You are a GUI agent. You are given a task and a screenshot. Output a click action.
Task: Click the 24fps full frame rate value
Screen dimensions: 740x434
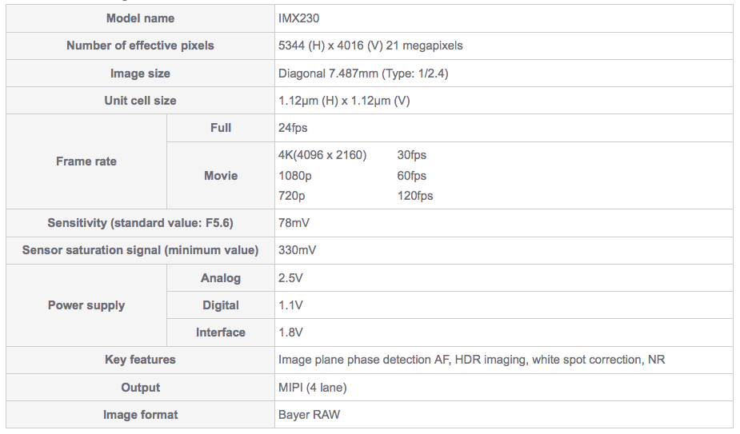point(293,128)
